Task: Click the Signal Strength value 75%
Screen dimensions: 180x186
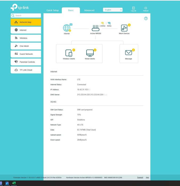Action: click(79, 115)
